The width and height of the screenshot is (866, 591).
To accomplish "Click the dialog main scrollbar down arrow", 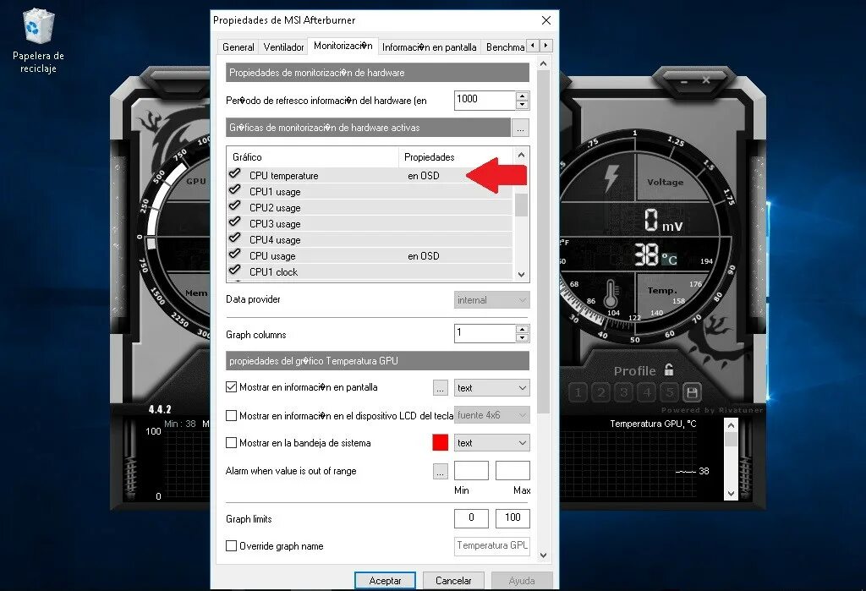I will 544,555.
